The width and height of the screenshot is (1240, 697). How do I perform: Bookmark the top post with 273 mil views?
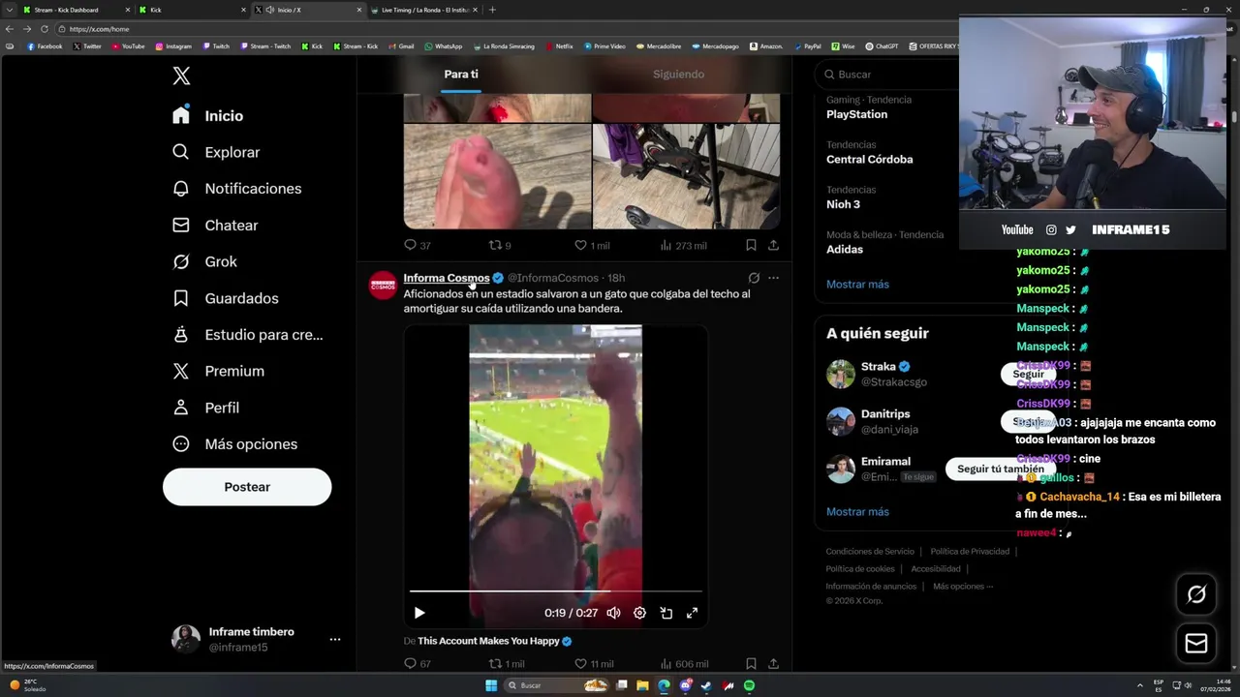pos(751,246)
